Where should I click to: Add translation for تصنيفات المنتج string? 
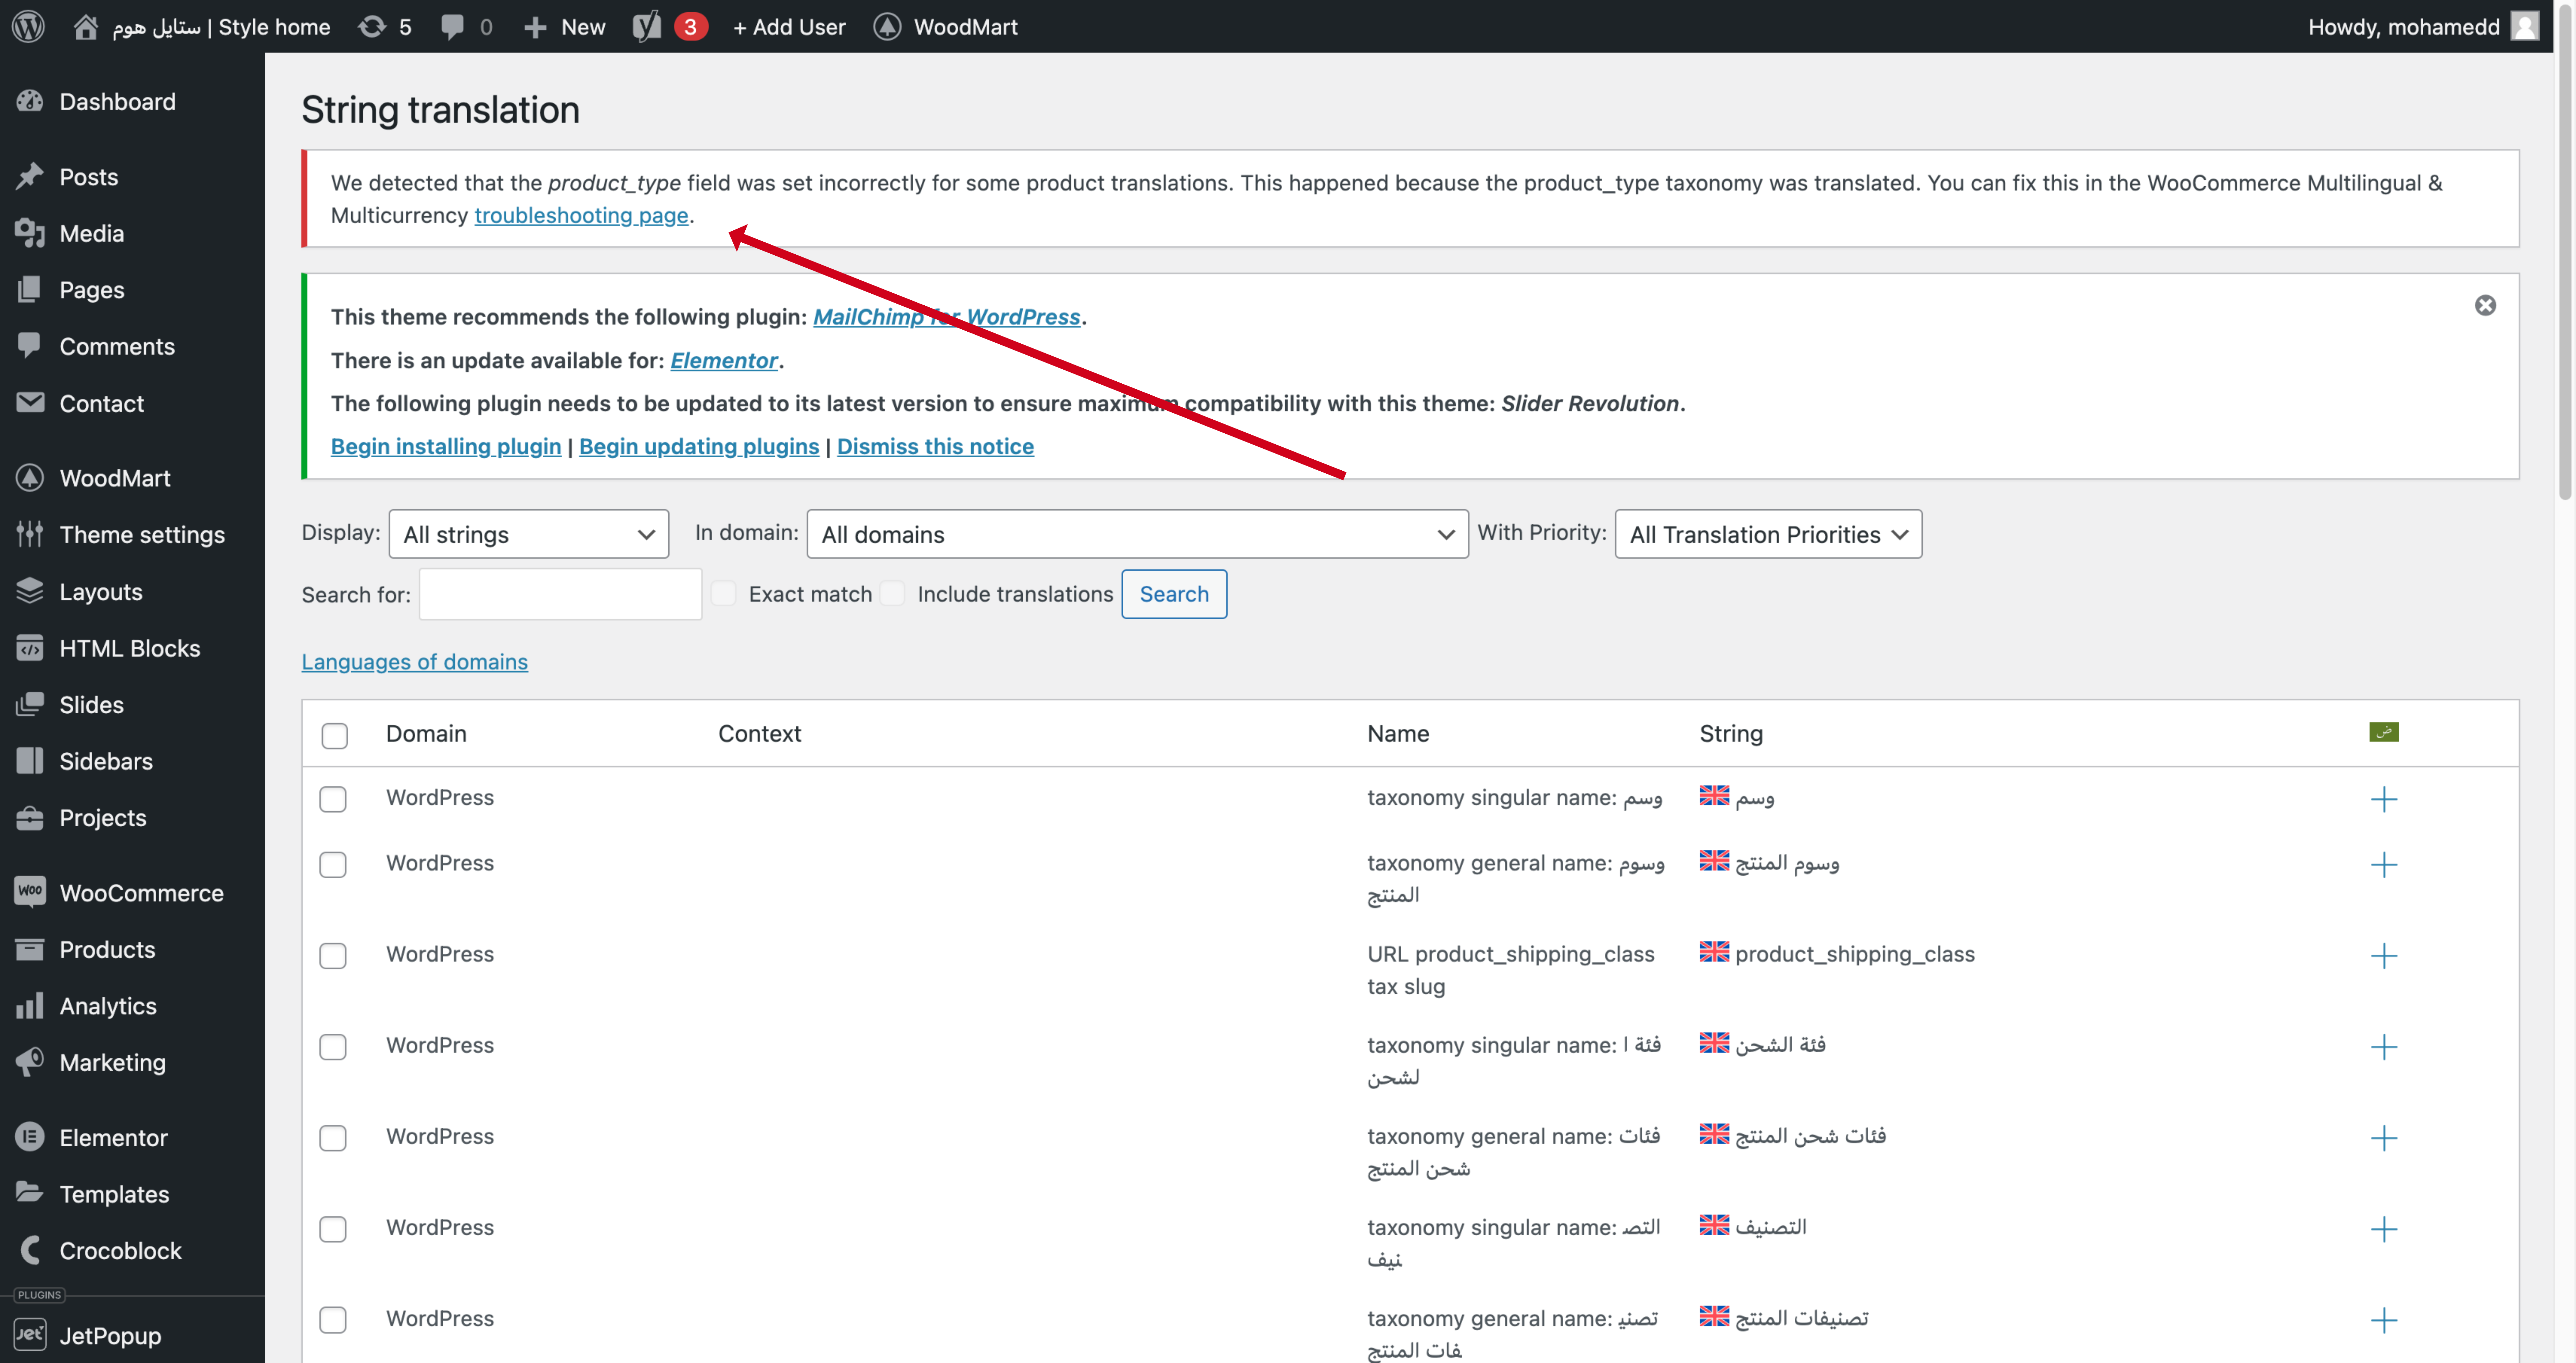tap(2384, 1320)
